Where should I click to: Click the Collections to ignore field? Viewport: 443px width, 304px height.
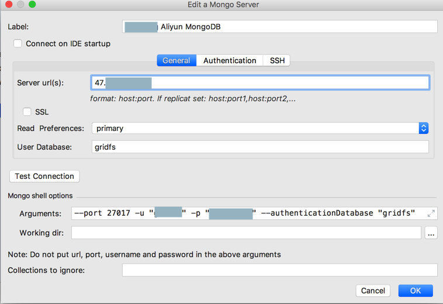279,270
